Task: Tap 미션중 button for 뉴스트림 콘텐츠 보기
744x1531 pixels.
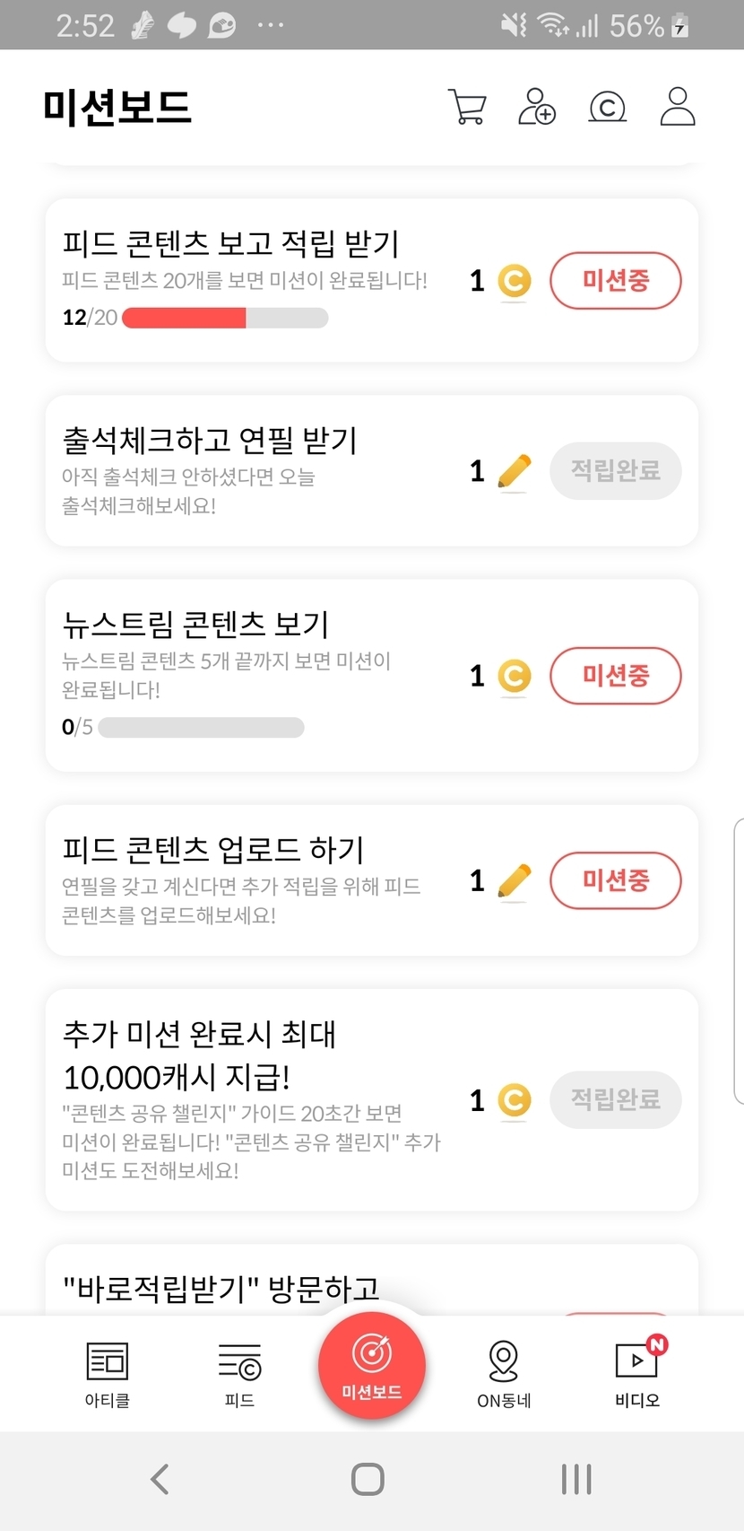Action: (615, 676)
